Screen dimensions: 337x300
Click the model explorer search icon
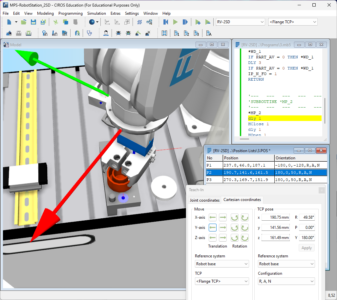click(149, 22)
